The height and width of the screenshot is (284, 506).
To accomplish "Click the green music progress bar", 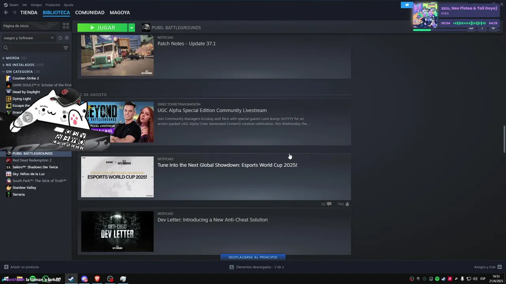I will 422,30.
